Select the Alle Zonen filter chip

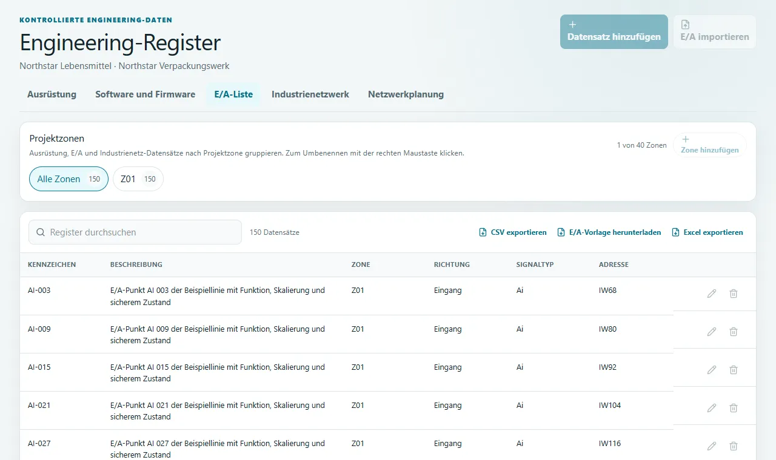69,179
